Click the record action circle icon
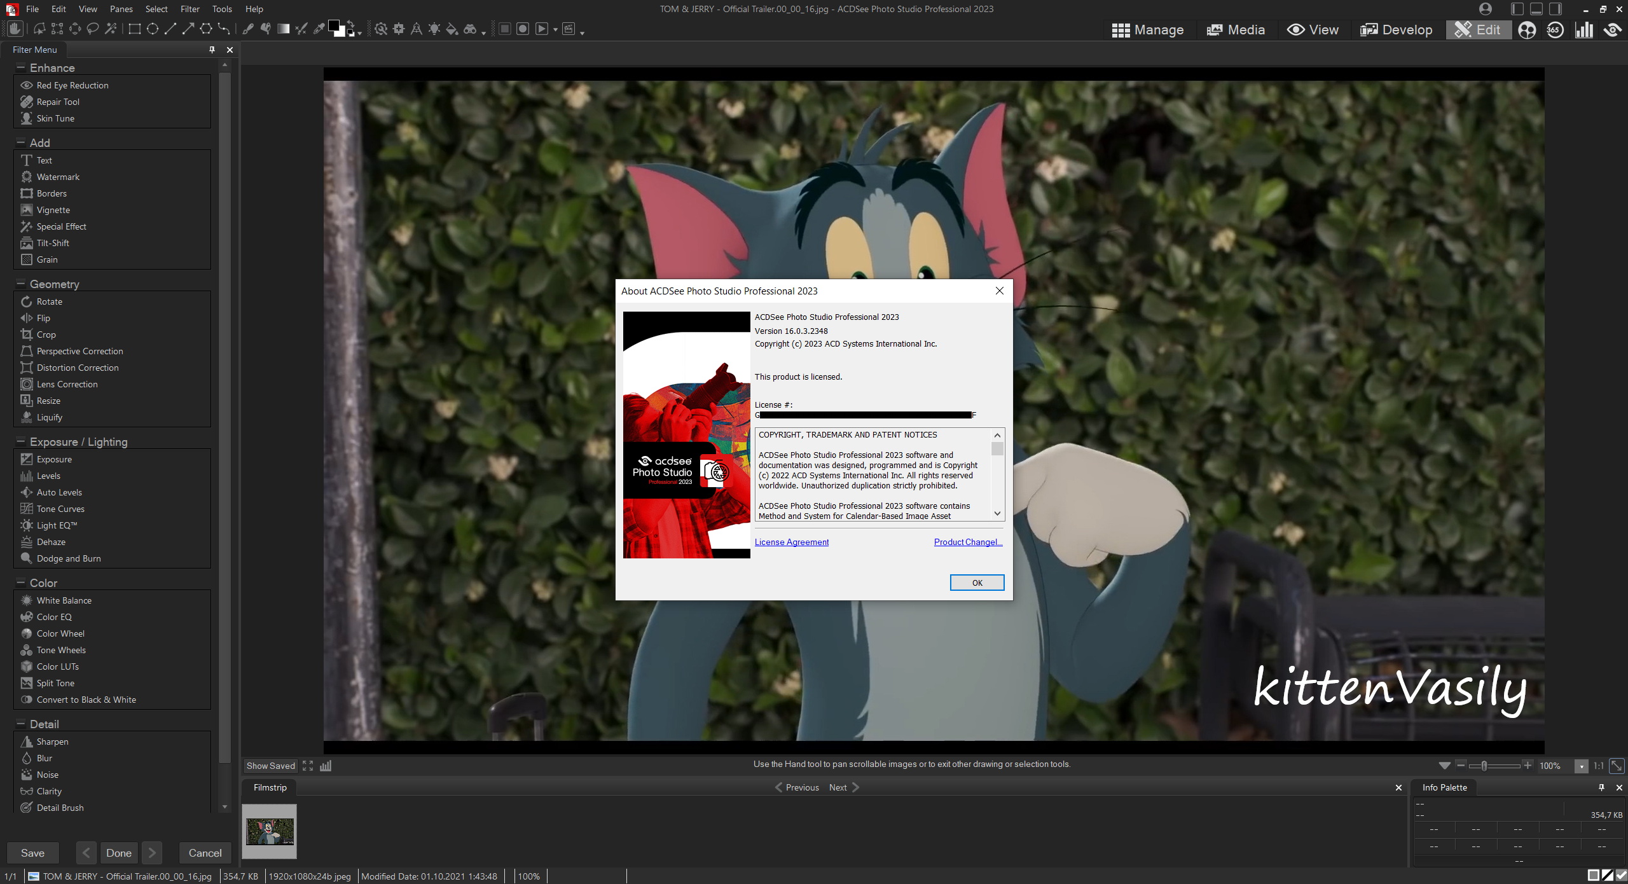The height and width of the screenshot is (884, 1628). coord(523,29)
